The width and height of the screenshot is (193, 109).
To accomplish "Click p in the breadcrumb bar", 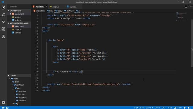I will (79, 11).
